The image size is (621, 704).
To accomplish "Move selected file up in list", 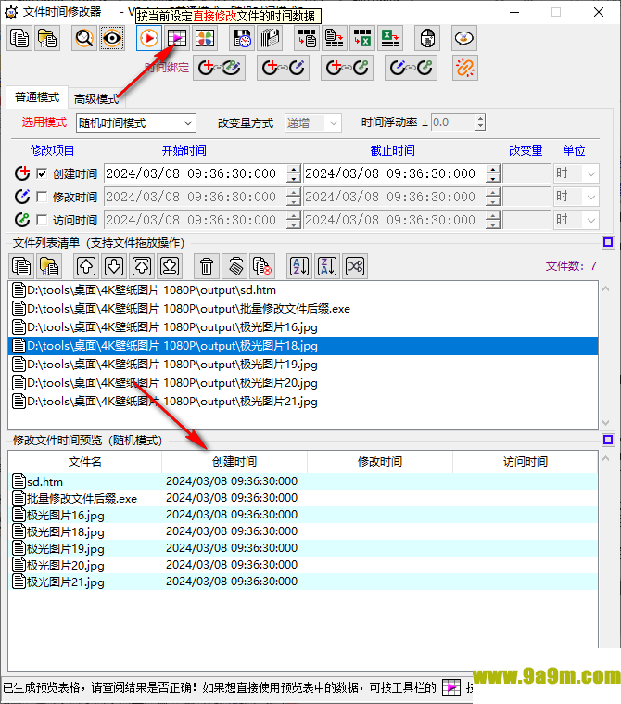I will (86, 266).
